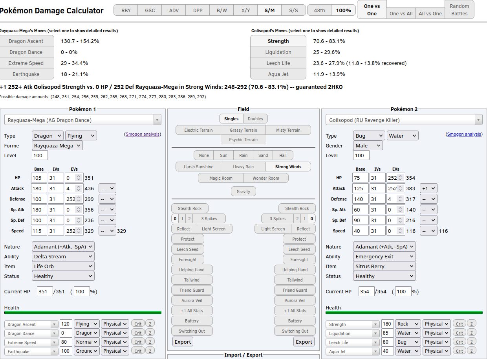
Task: Open Rayquaza-Mega set selector dropdown
Action: pos(83,120)
